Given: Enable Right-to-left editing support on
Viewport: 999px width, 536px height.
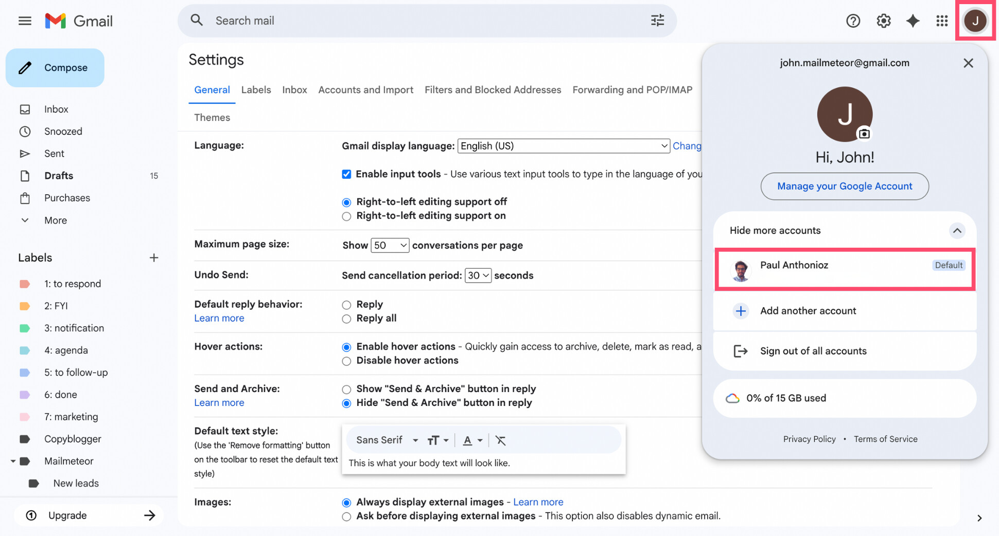Looking at the screenshot, I should pos(346,216).
